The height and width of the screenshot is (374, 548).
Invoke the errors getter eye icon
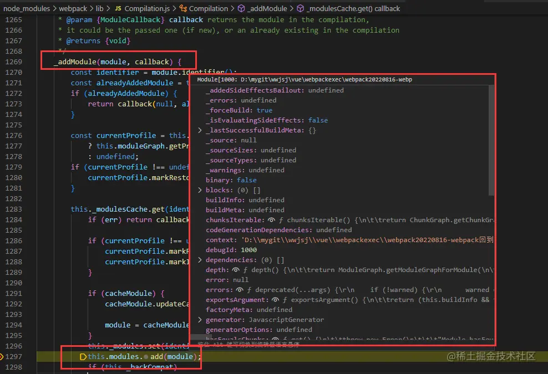[240, 290]
